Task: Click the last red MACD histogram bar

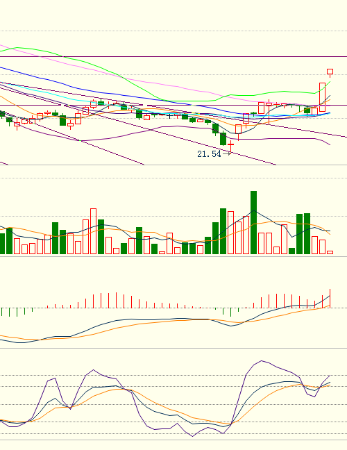Action: tap(330, 299)
